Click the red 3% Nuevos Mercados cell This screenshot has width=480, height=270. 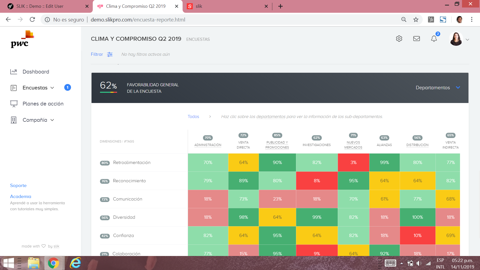[x=353, y=162]
